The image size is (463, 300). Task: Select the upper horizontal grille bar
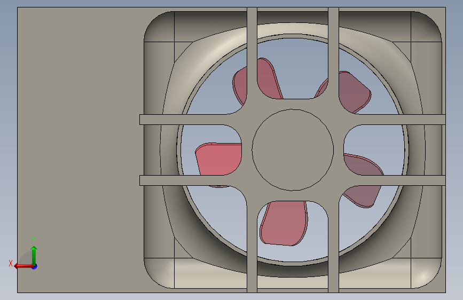tap(292, 119)
